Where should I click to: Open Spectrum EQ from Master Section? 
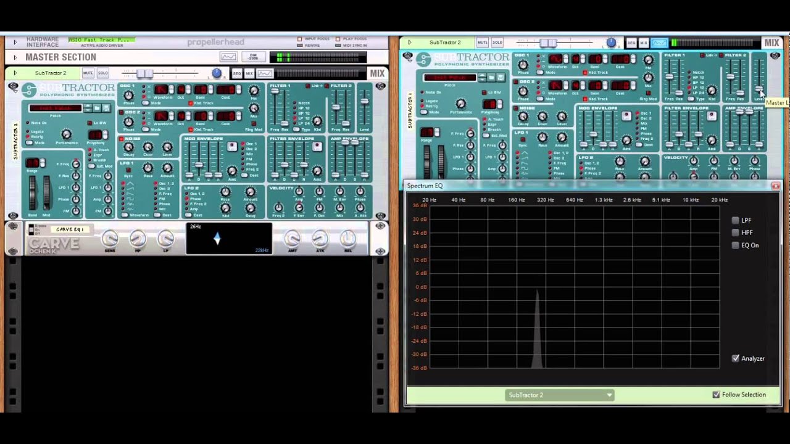[x=228, y=57]
